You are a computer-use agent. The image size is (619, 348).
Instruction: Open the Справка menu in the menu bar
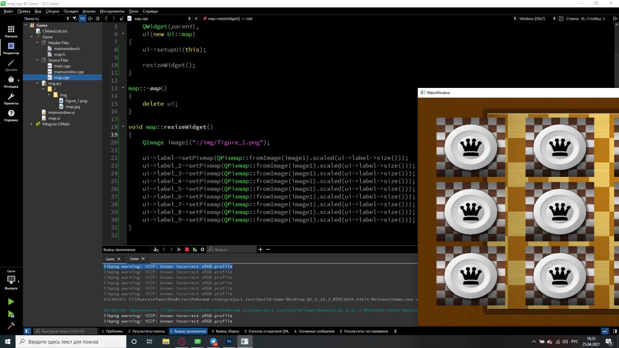pos(150,11)
